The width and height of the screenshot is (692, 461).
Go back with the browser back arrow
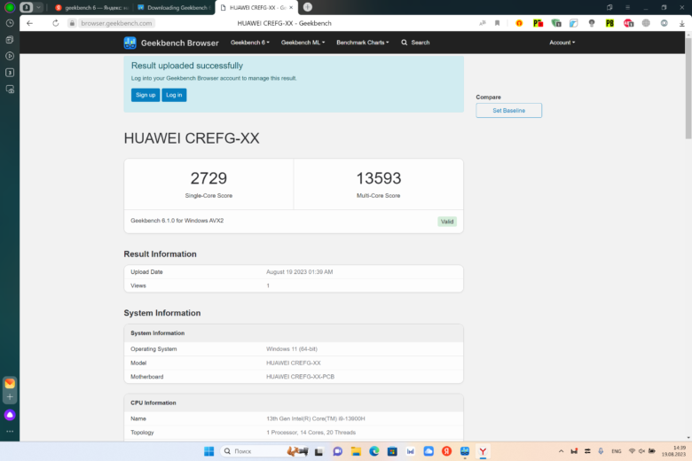(29, 23)
